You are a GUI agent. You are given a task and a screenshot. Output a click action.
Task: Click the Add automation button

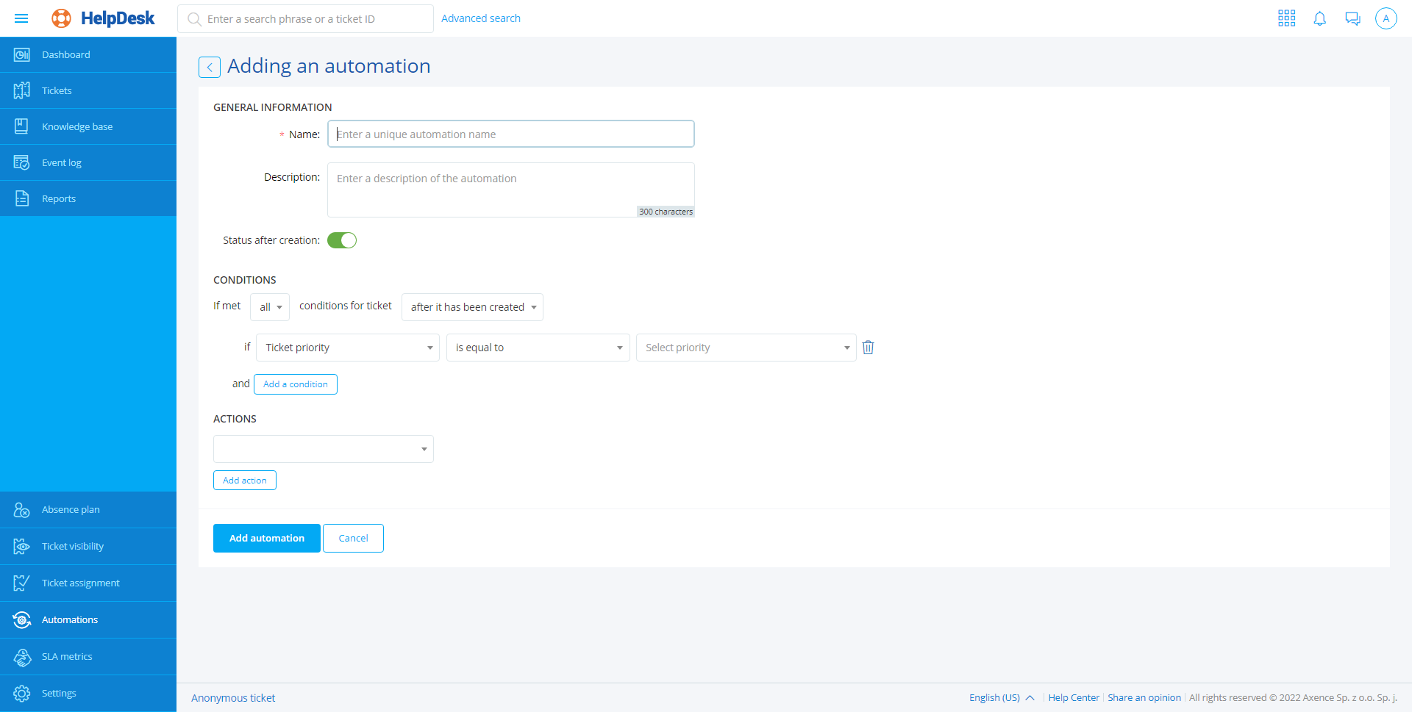tap(266, 538)
